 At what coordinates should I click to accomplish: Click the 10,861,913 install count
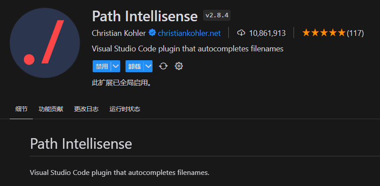(x=267, y=33)
